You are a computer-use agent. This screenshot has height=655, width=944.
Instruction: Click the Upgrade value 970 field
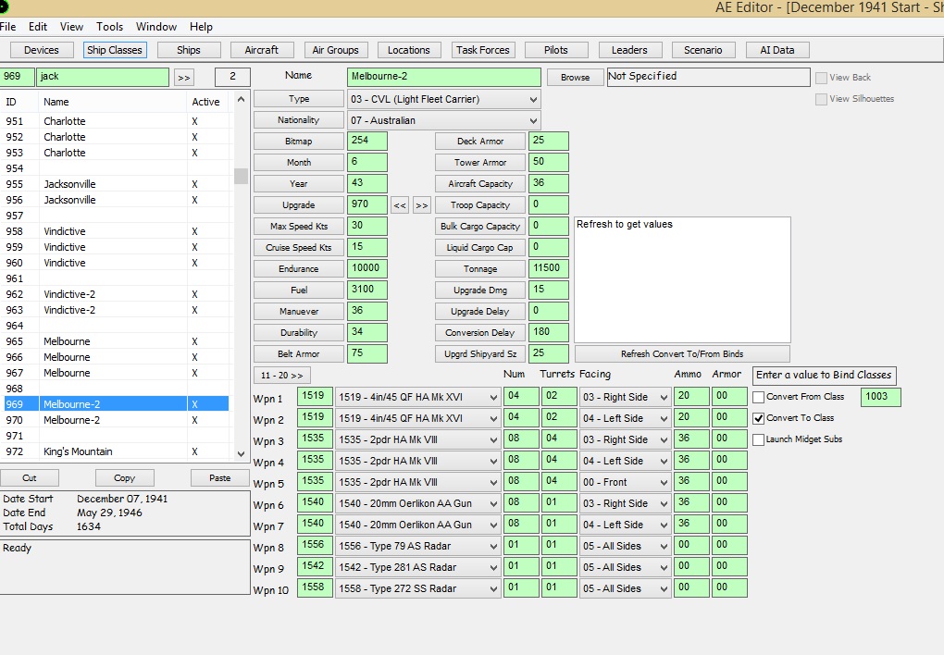367,204
